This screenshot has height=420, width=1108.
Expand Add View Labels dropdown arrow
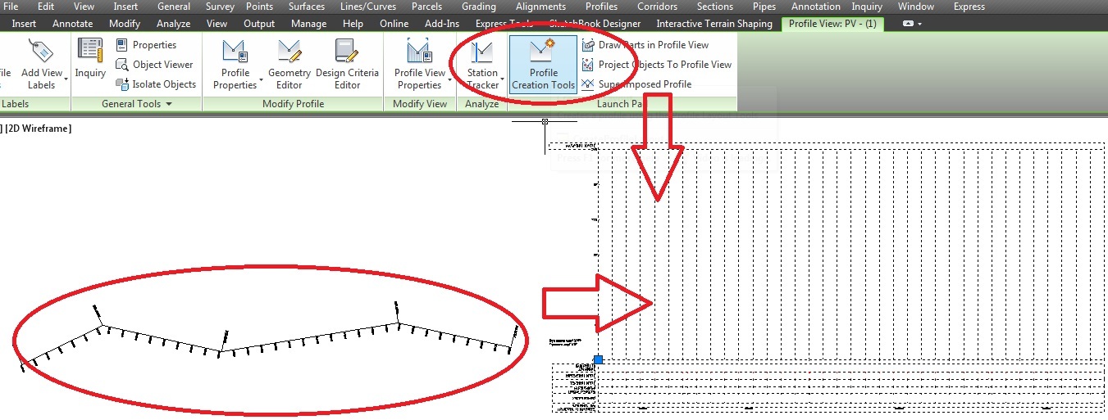pos(66,80)
